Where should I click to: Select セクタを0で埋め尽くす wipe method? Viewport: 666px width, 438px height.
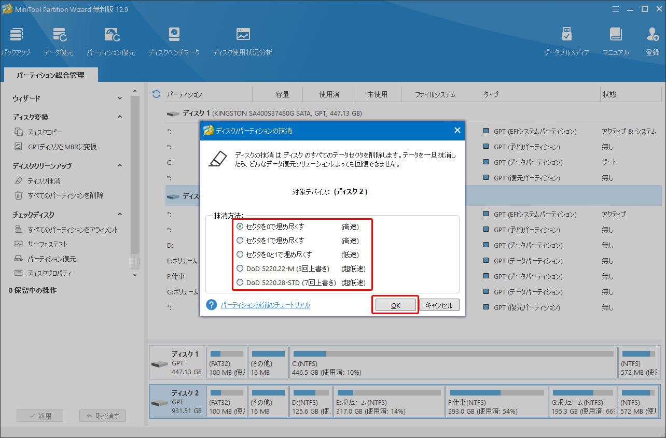240,227
